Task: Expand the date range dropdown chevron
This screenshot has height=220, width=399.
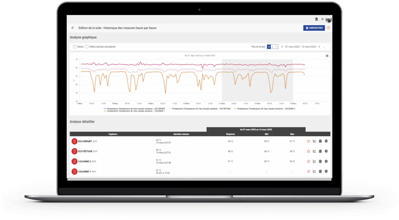Action: [324, 47]
